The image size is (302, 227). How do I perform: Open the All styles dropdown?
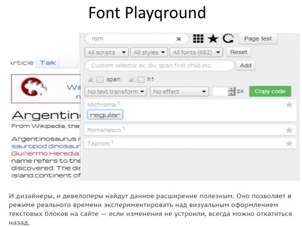click(x=148, y=52)
